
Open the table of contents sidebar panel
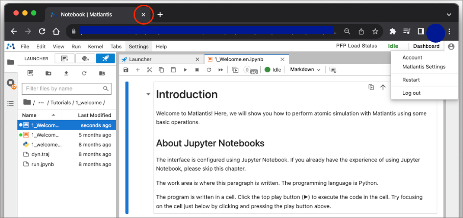(11, 104)
